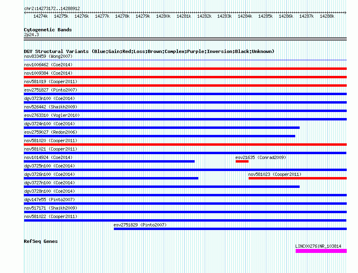Click the 14281k ruler tick label

click(184, 16)
